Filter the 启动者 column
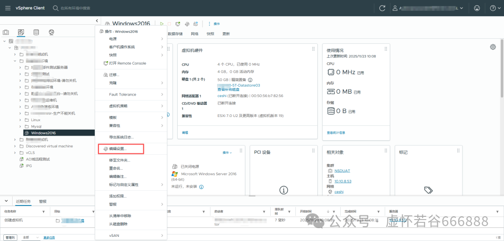This screenshot has width=504, height=241. (x=264, y=212)
